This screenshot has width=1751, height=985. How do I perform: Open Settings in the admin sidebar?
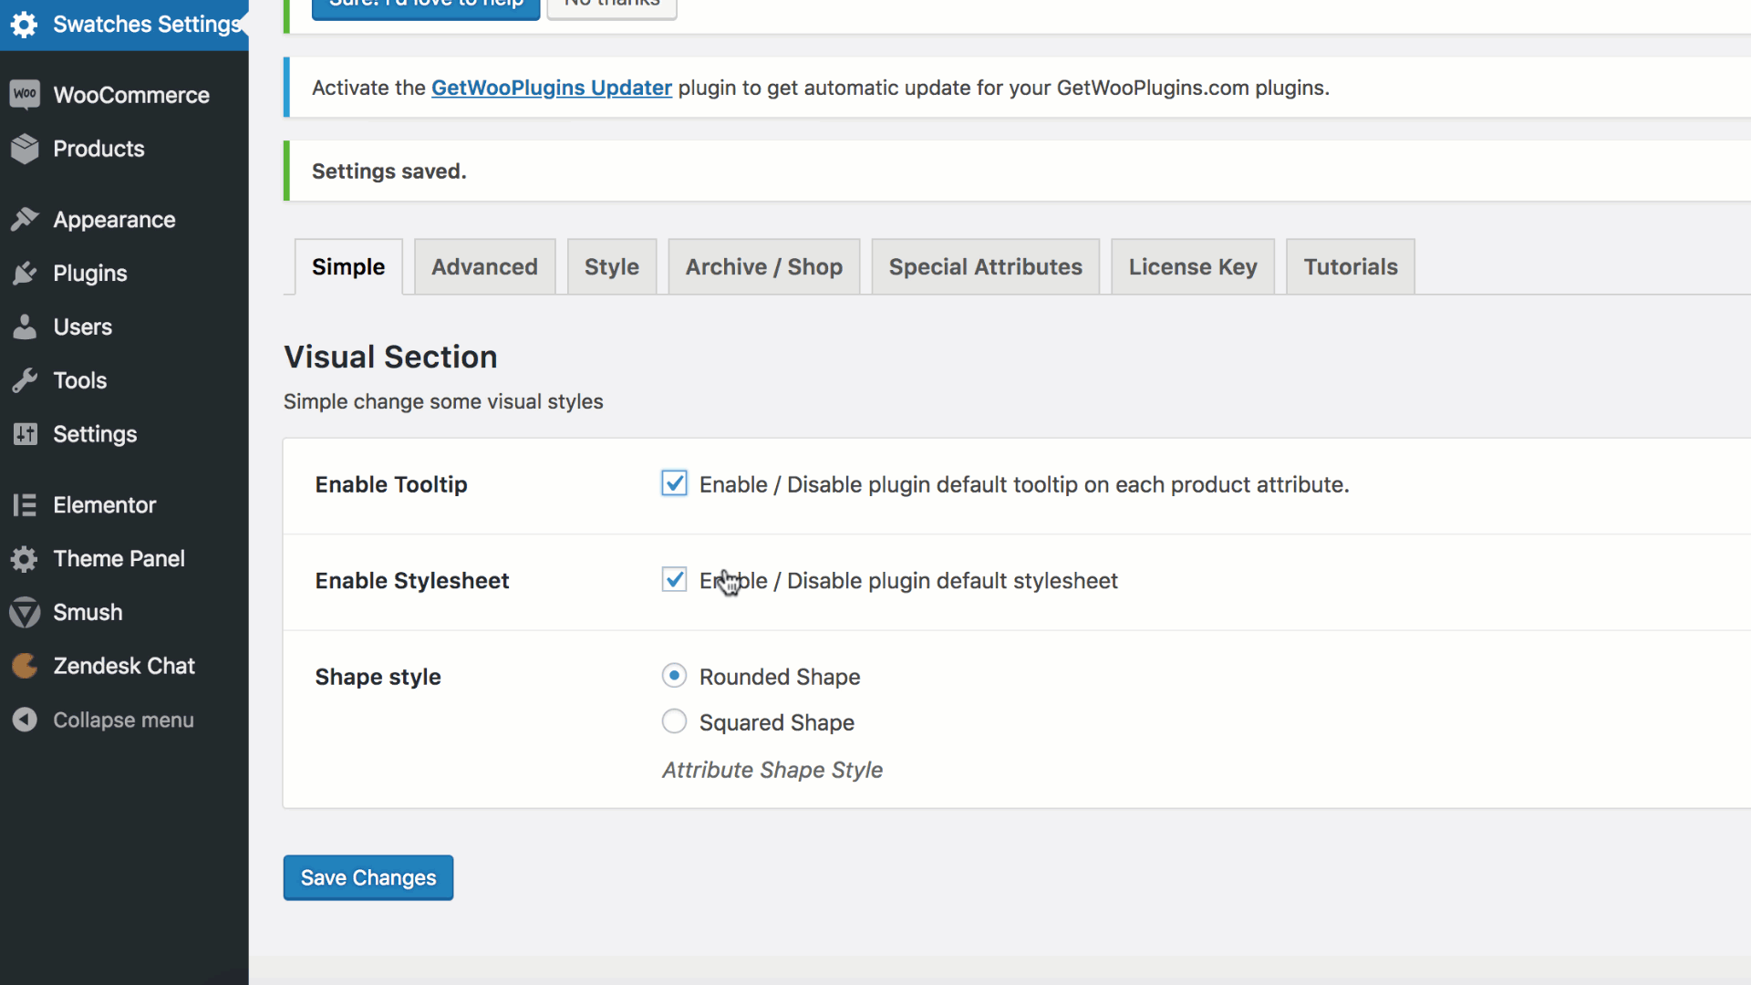(x=94, y=434)
